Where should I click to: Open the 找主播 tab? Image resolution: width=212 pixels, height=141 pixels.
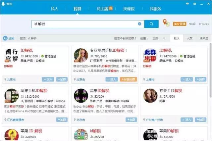tap(102, 9)
